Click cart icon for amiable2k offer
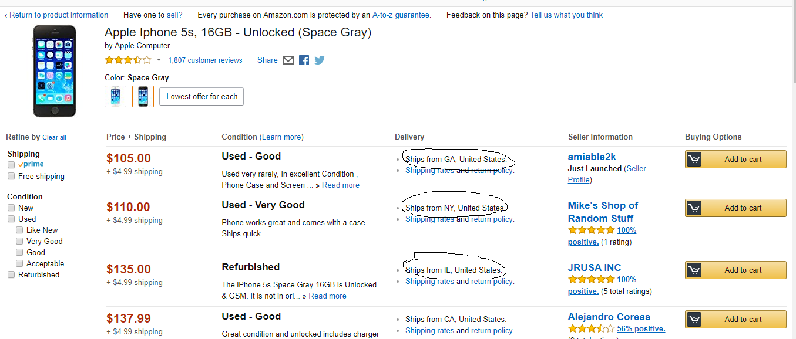796x339 pixels. pyautogui.click(x=694, y=160)
